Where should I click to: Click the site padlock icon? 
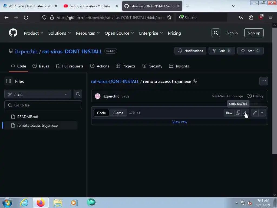[52, 18]
